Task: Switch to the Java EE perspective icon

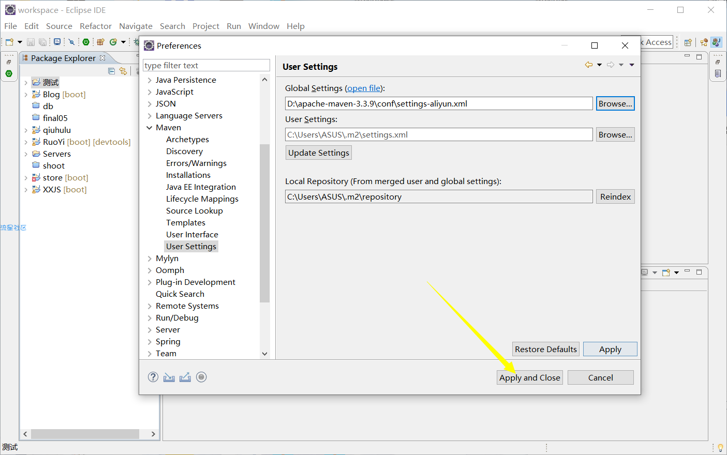Action: (x=704, y=42)
